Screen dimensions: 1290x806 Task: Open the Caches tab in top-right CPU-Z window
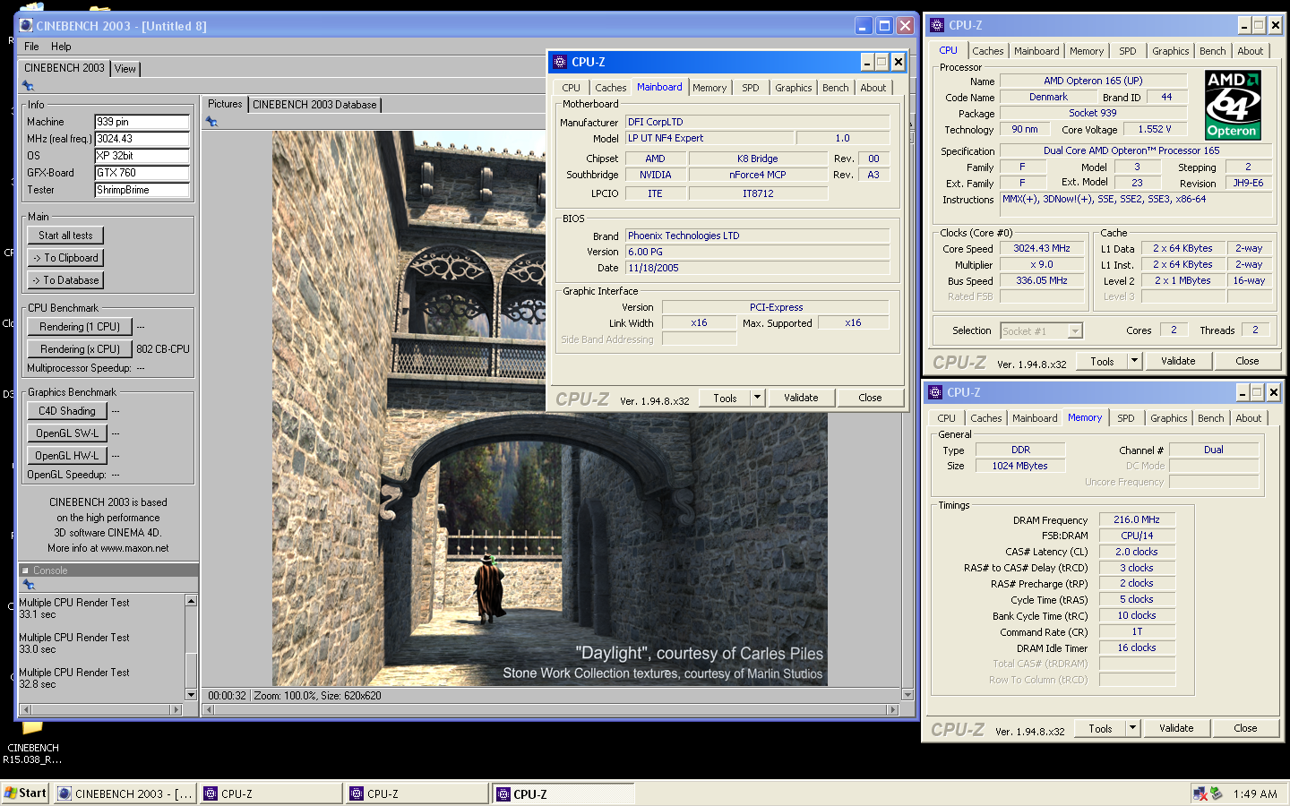coord(988,51)
